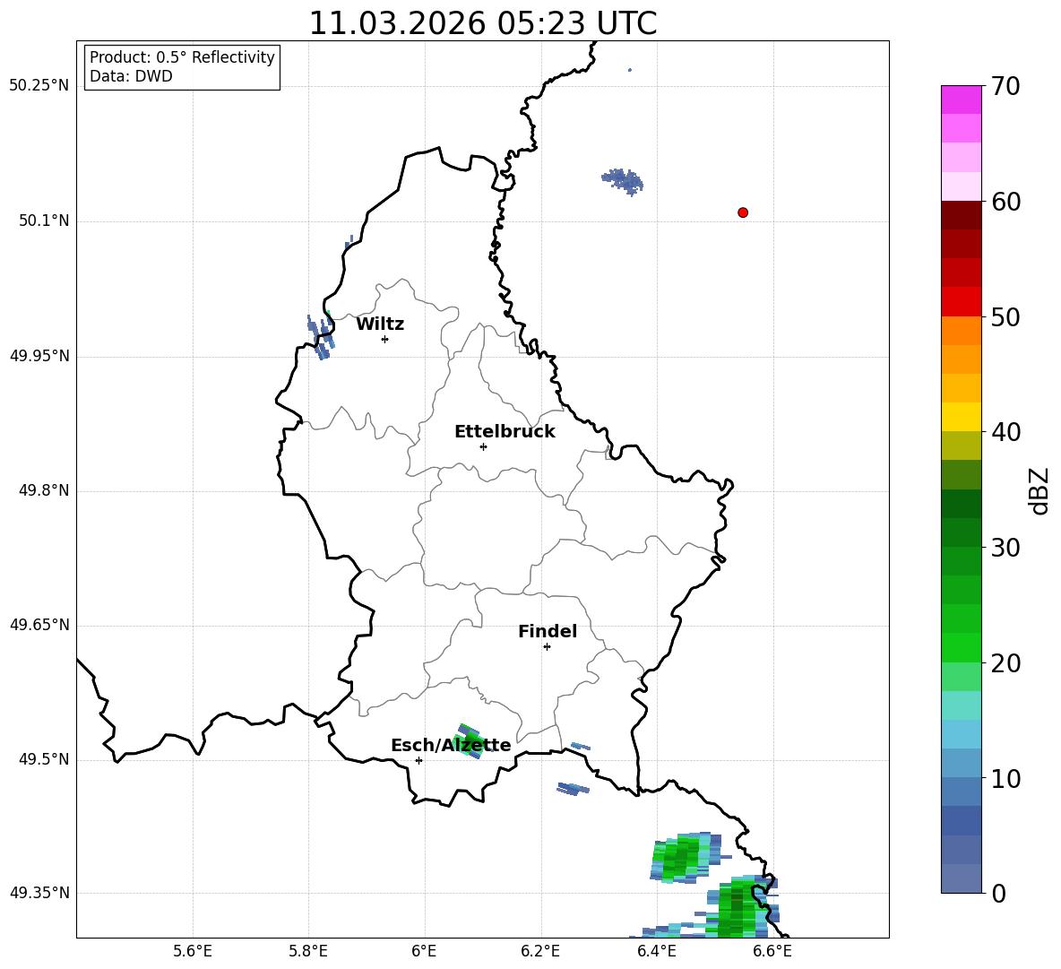
Task: Click the 6.2°E longitude tick label
Action: (540, 951)
